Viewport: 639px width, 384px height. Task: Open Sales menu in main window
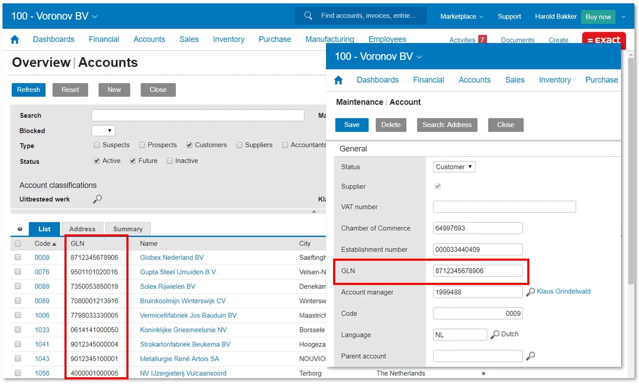(x=189, y=39)
